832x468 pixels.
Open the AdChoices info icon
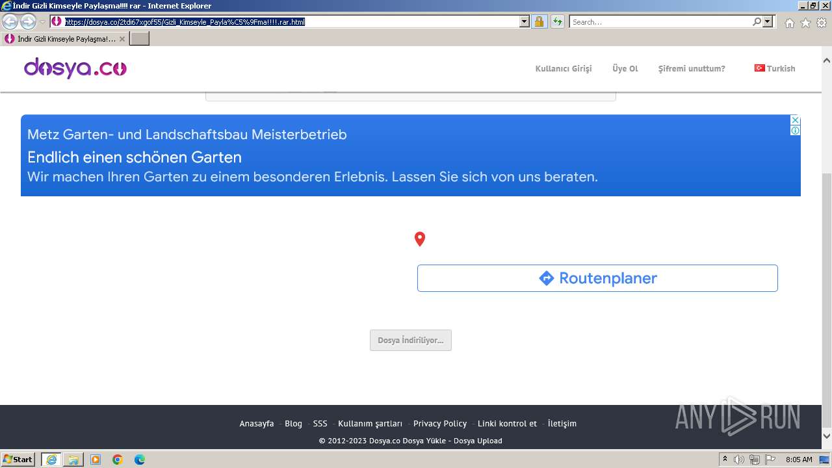(795, 130)
